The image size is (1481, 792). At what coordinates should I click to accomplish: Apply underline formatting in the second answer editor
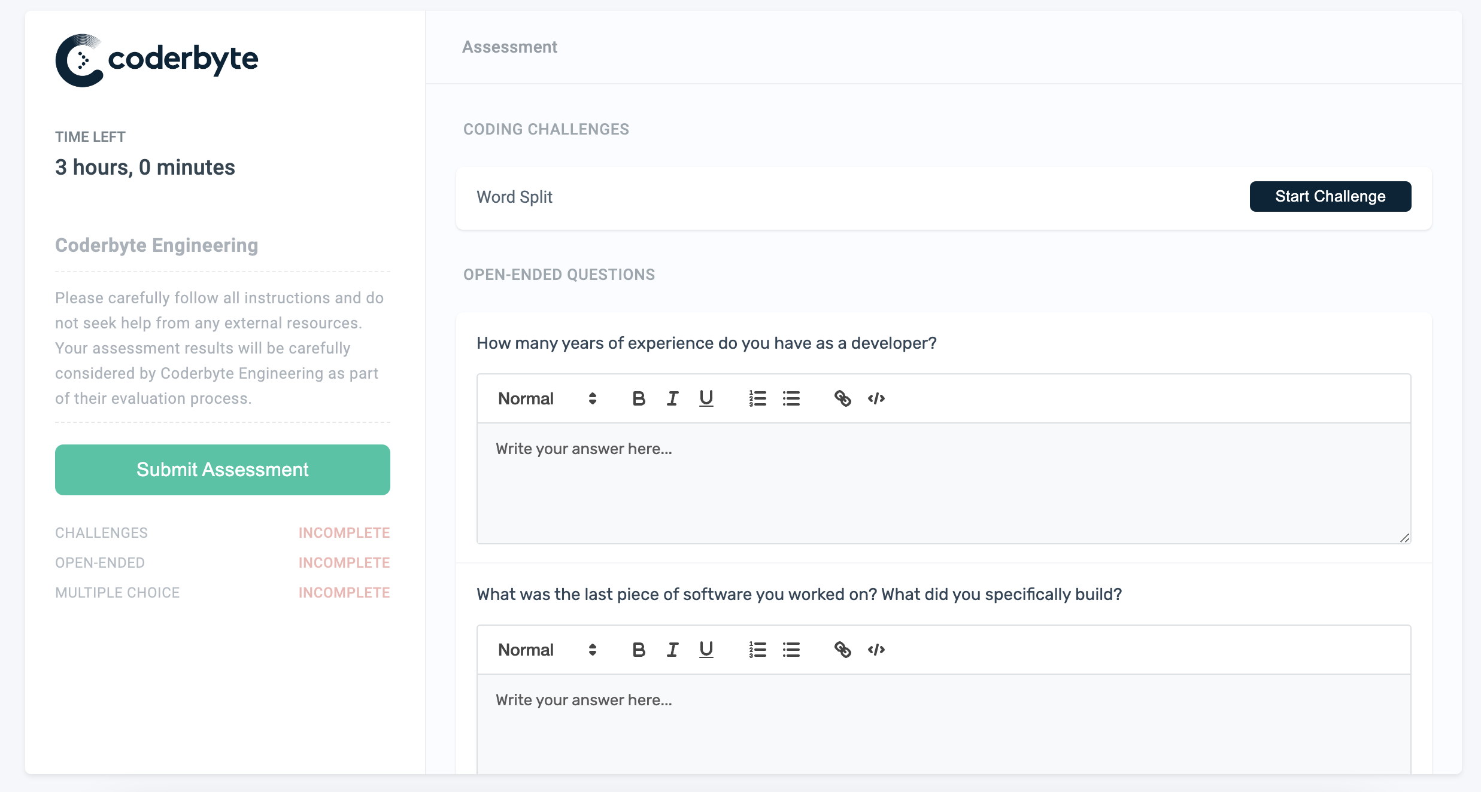(x=706, y=650)
